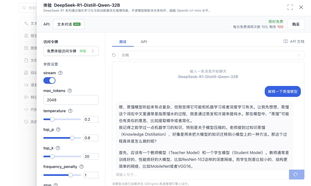The image size is (311, 186).
Task: Click the frequency_penalty value field showing 1
Action: click(x=91, y=175)
